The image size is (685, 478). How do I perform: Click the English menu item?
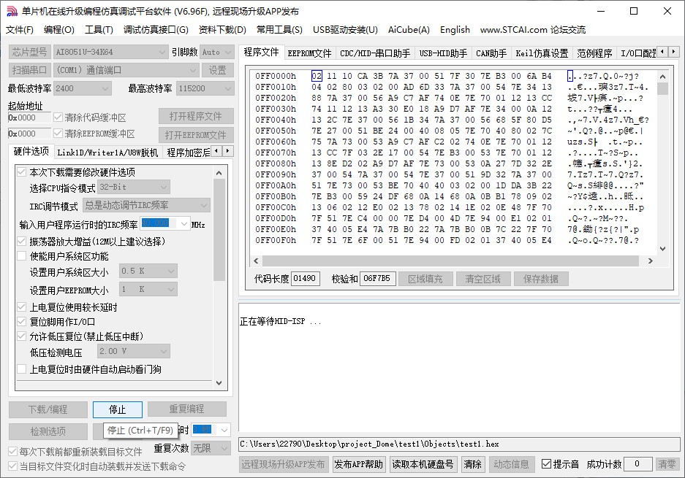454,30
